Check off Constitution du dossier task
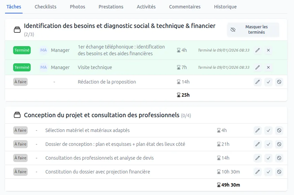 pyautogui.click(x=268, y=172)
